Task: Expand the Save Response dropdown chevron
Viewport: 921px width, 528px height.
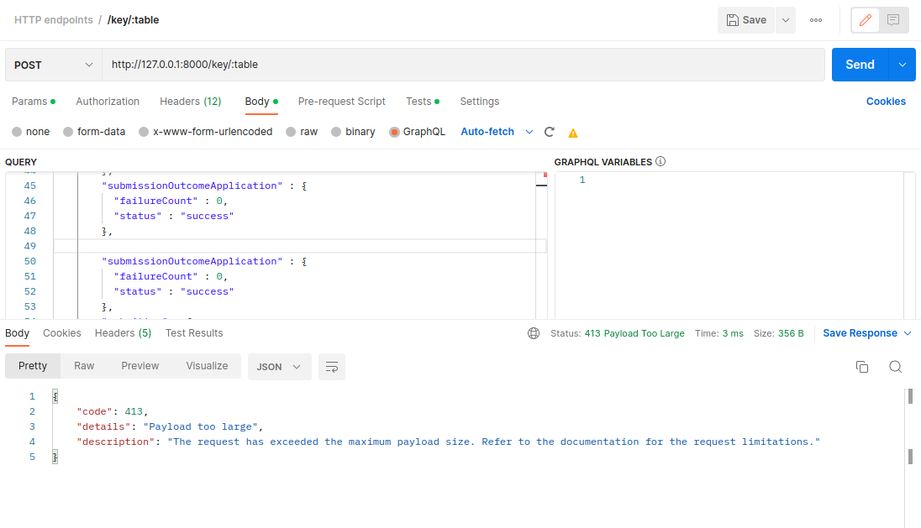Action: click(908, 333)
